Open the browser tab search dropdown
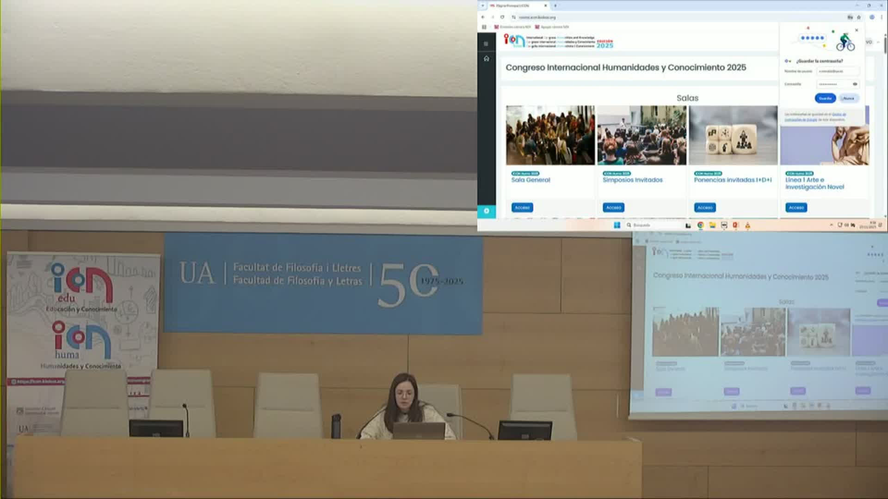The width and height of the screenshot is (888, 499). [482, 6]
